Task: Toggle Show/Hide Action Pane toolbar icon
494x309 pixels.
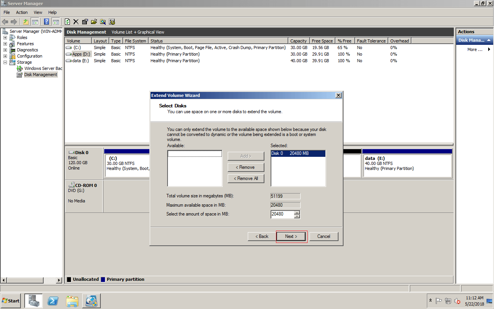Action: 56,22
